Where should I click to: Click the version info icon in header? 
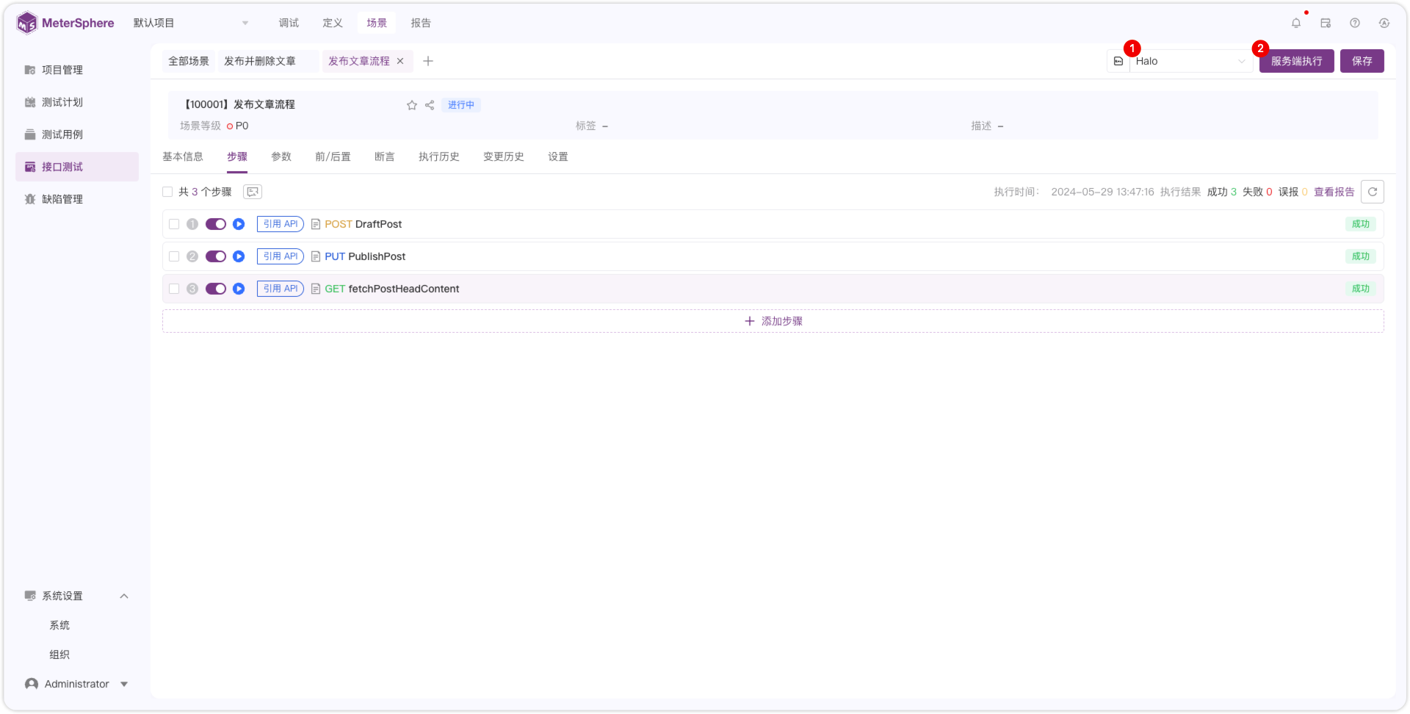[1384, 23]
